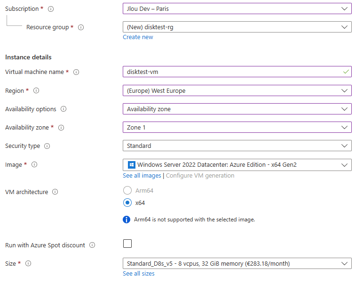Image resolution: width=356 pixels, height=285 pixels.
Task: Expand the Region dropdown
Action: point(237,90)
